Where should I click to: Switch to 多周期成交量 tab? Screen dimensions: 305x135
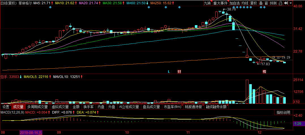coord(37,107)
